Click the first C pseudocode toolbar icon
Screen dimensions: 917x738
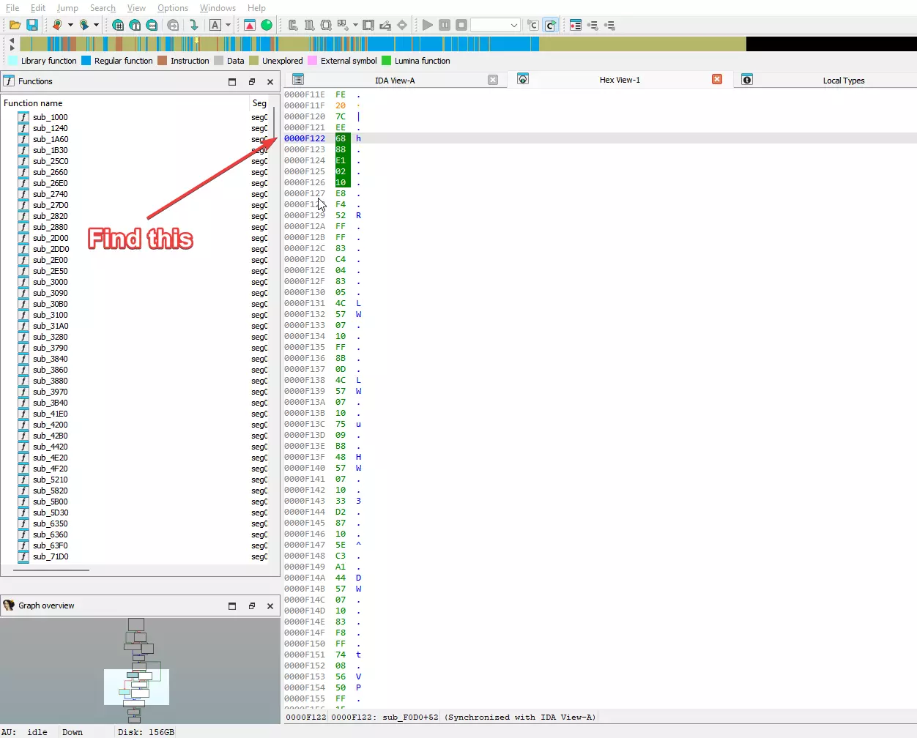tap(532, 25)
